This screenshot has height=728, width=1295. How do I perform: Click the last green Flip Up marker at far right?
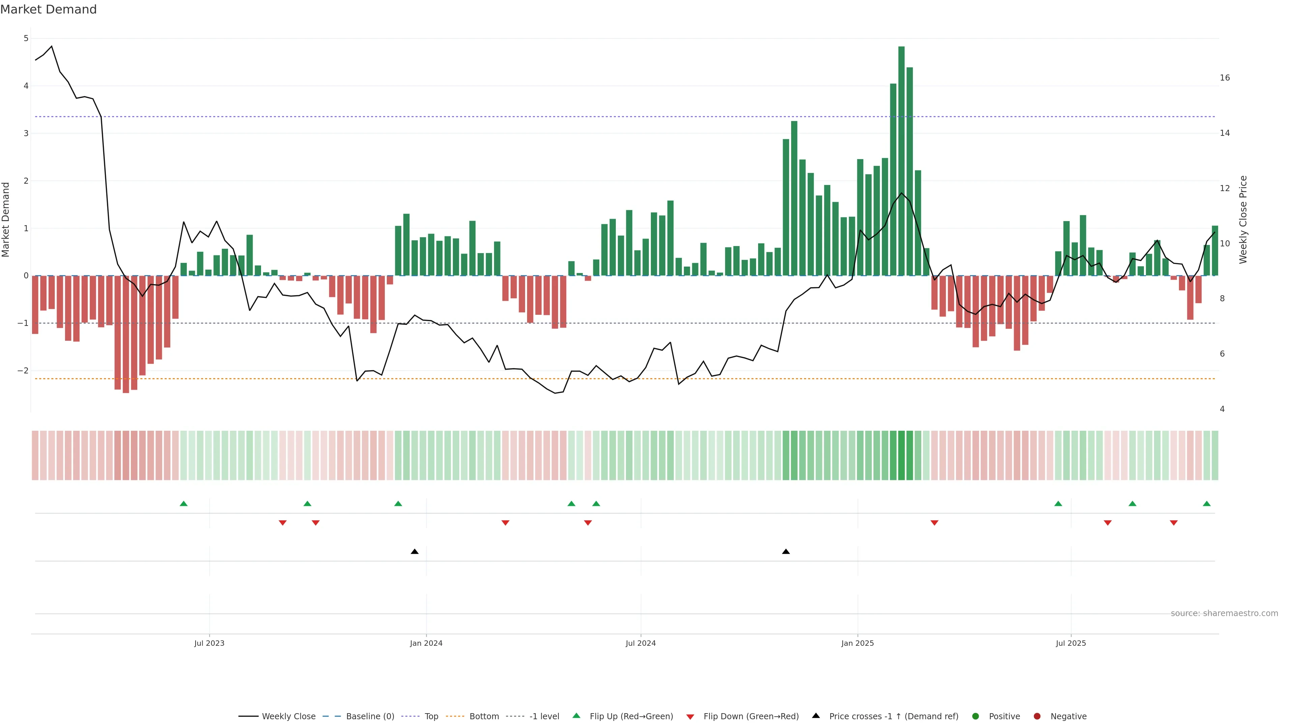click(x=1207, y=504)
